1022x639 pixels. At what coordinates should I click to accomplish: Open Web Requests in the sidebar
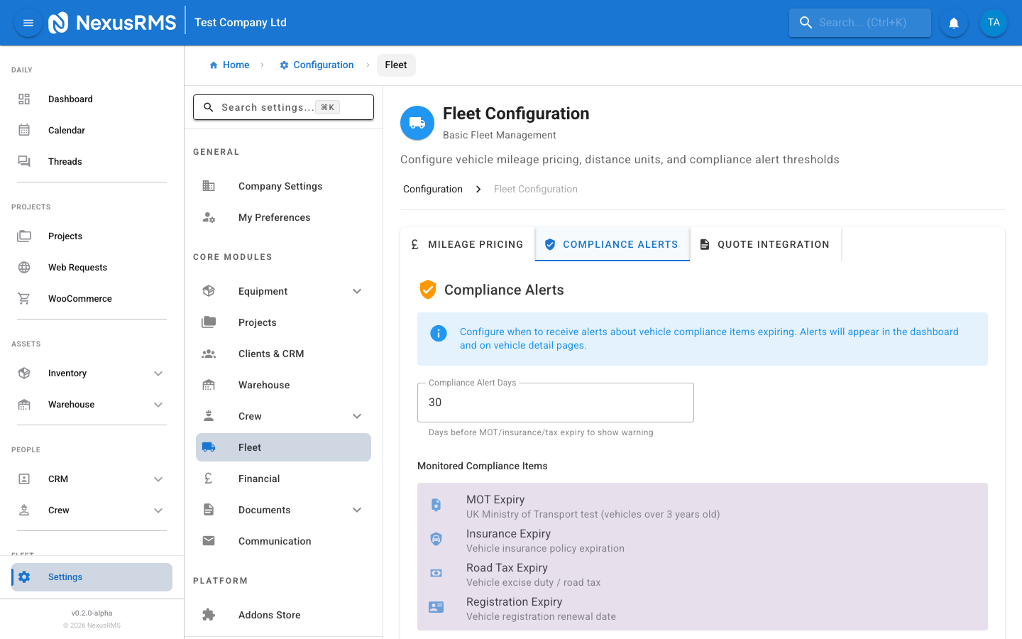tap(77, 268)
